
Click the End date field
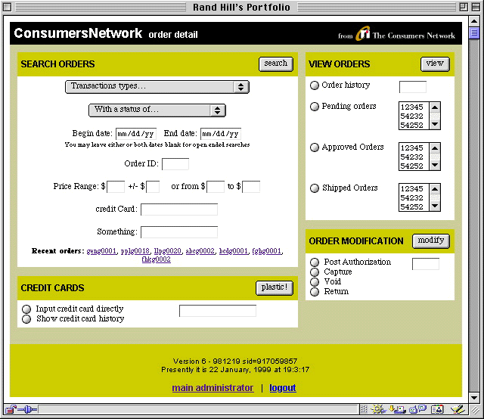tap(220, 134)
